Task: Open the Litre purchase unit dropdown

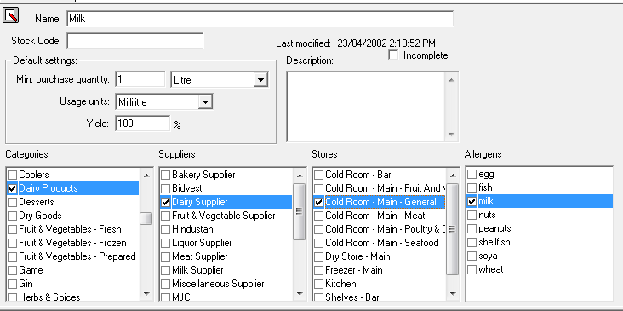Action: point(260,80)
